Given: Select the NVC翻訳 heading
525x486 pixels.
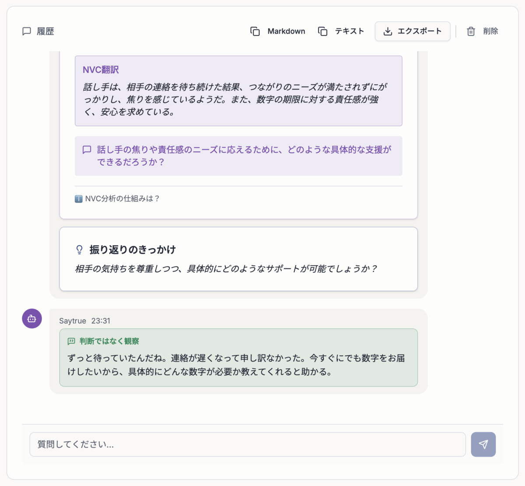Looking at the screenshot, I should pyautogui.click(x=101, y=70).
